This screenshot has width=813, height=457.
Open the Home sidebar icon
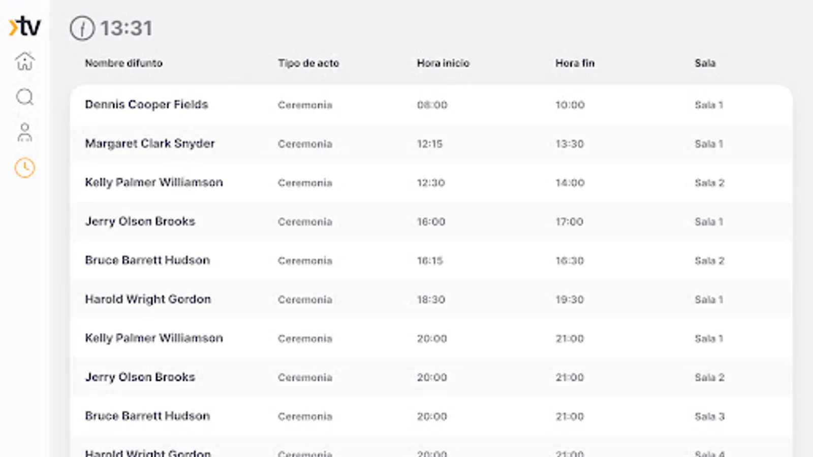(24, 61)
